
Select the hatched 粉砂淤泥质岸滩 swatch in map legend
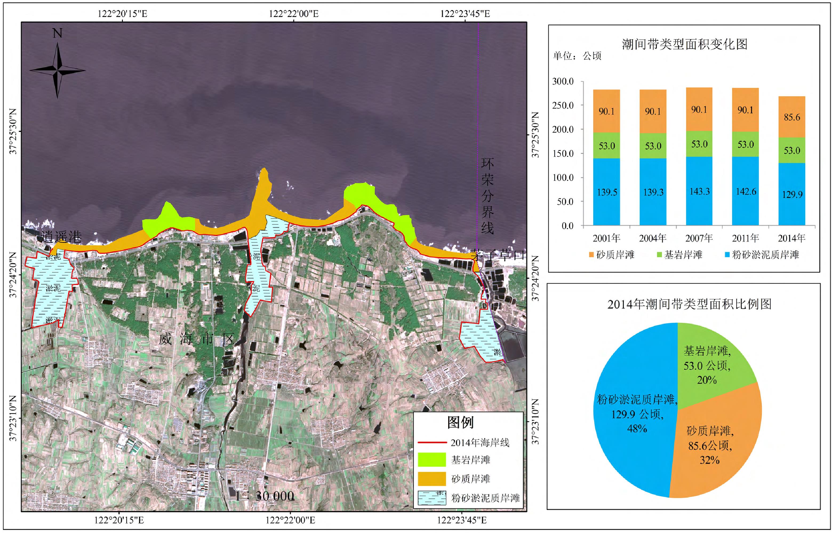point(432,498)
